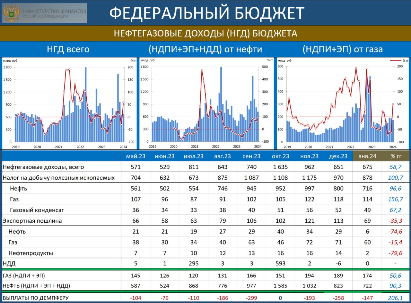Click НДД value '593' for окт.23
The width and height of the screenshot is (411, 303).
280,264
